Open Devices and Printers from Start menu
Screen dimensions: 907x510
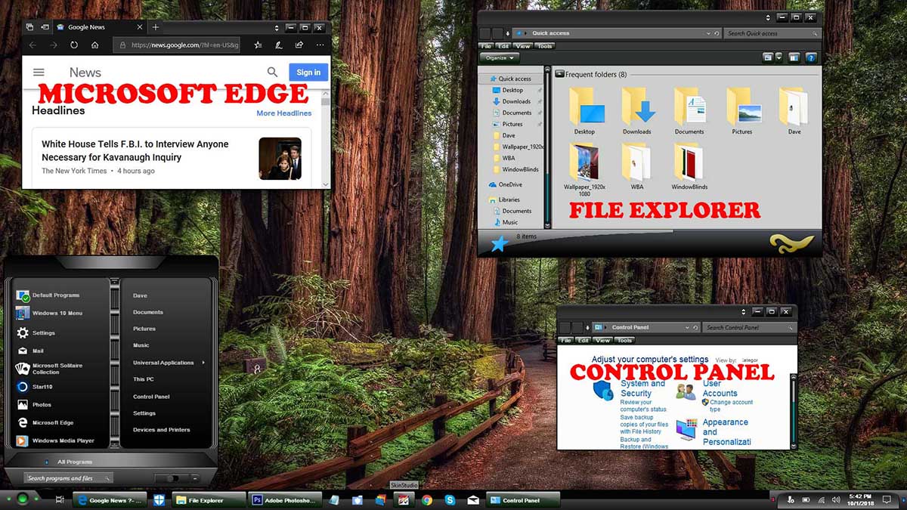tap(161, 430)
